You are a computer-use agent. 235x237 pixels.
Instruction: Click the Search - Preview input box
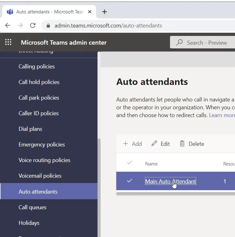207,43
